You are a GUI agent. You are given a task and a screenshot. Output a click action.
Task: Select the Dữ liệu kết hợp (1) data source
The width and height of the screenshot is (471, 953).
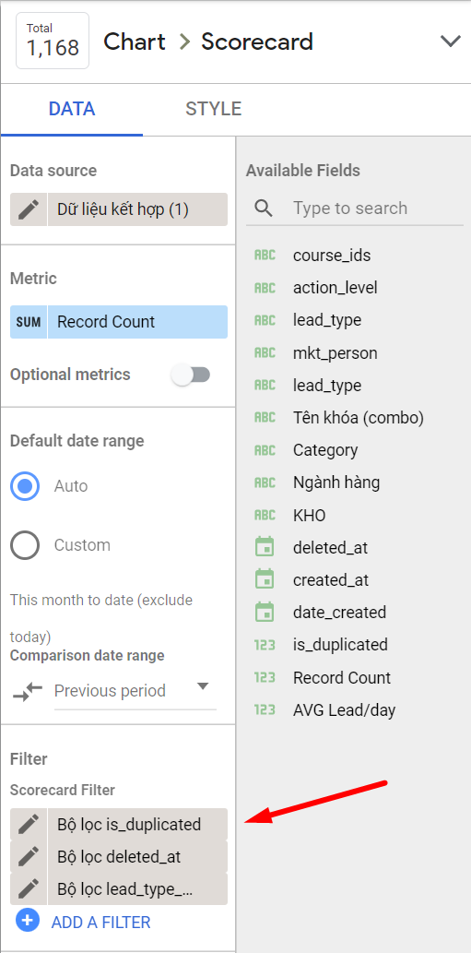coord(137,209)
